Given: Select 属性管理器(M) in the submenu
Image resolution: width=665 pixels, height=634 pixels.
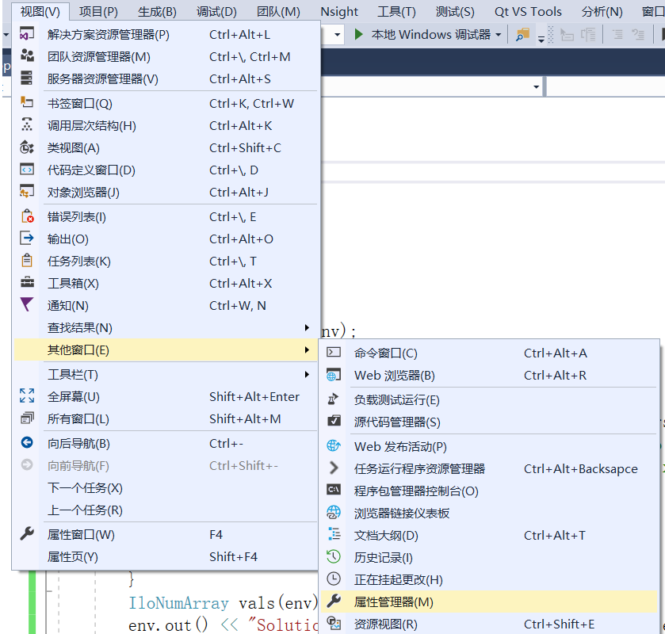Looking at the screenshot, I should point(488,602).
